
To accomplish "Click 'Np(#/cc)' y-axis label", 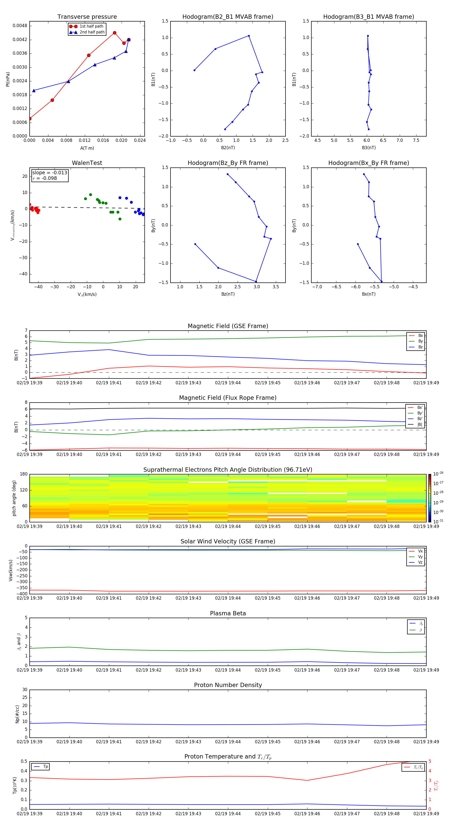I will [x=17, y=714].
